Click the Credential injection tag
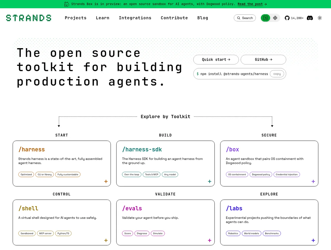 (x=287, y=174)
